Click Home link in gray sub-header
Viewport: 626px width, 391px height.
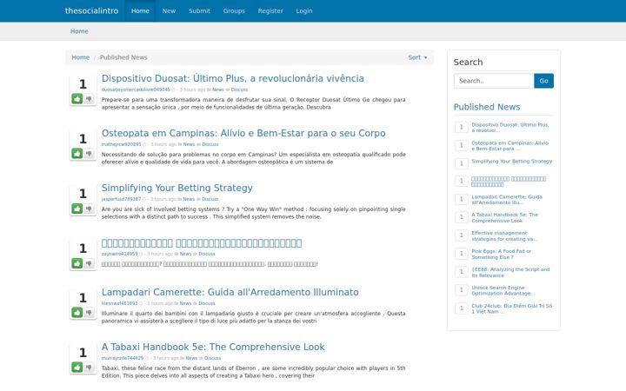coord(79,31)
